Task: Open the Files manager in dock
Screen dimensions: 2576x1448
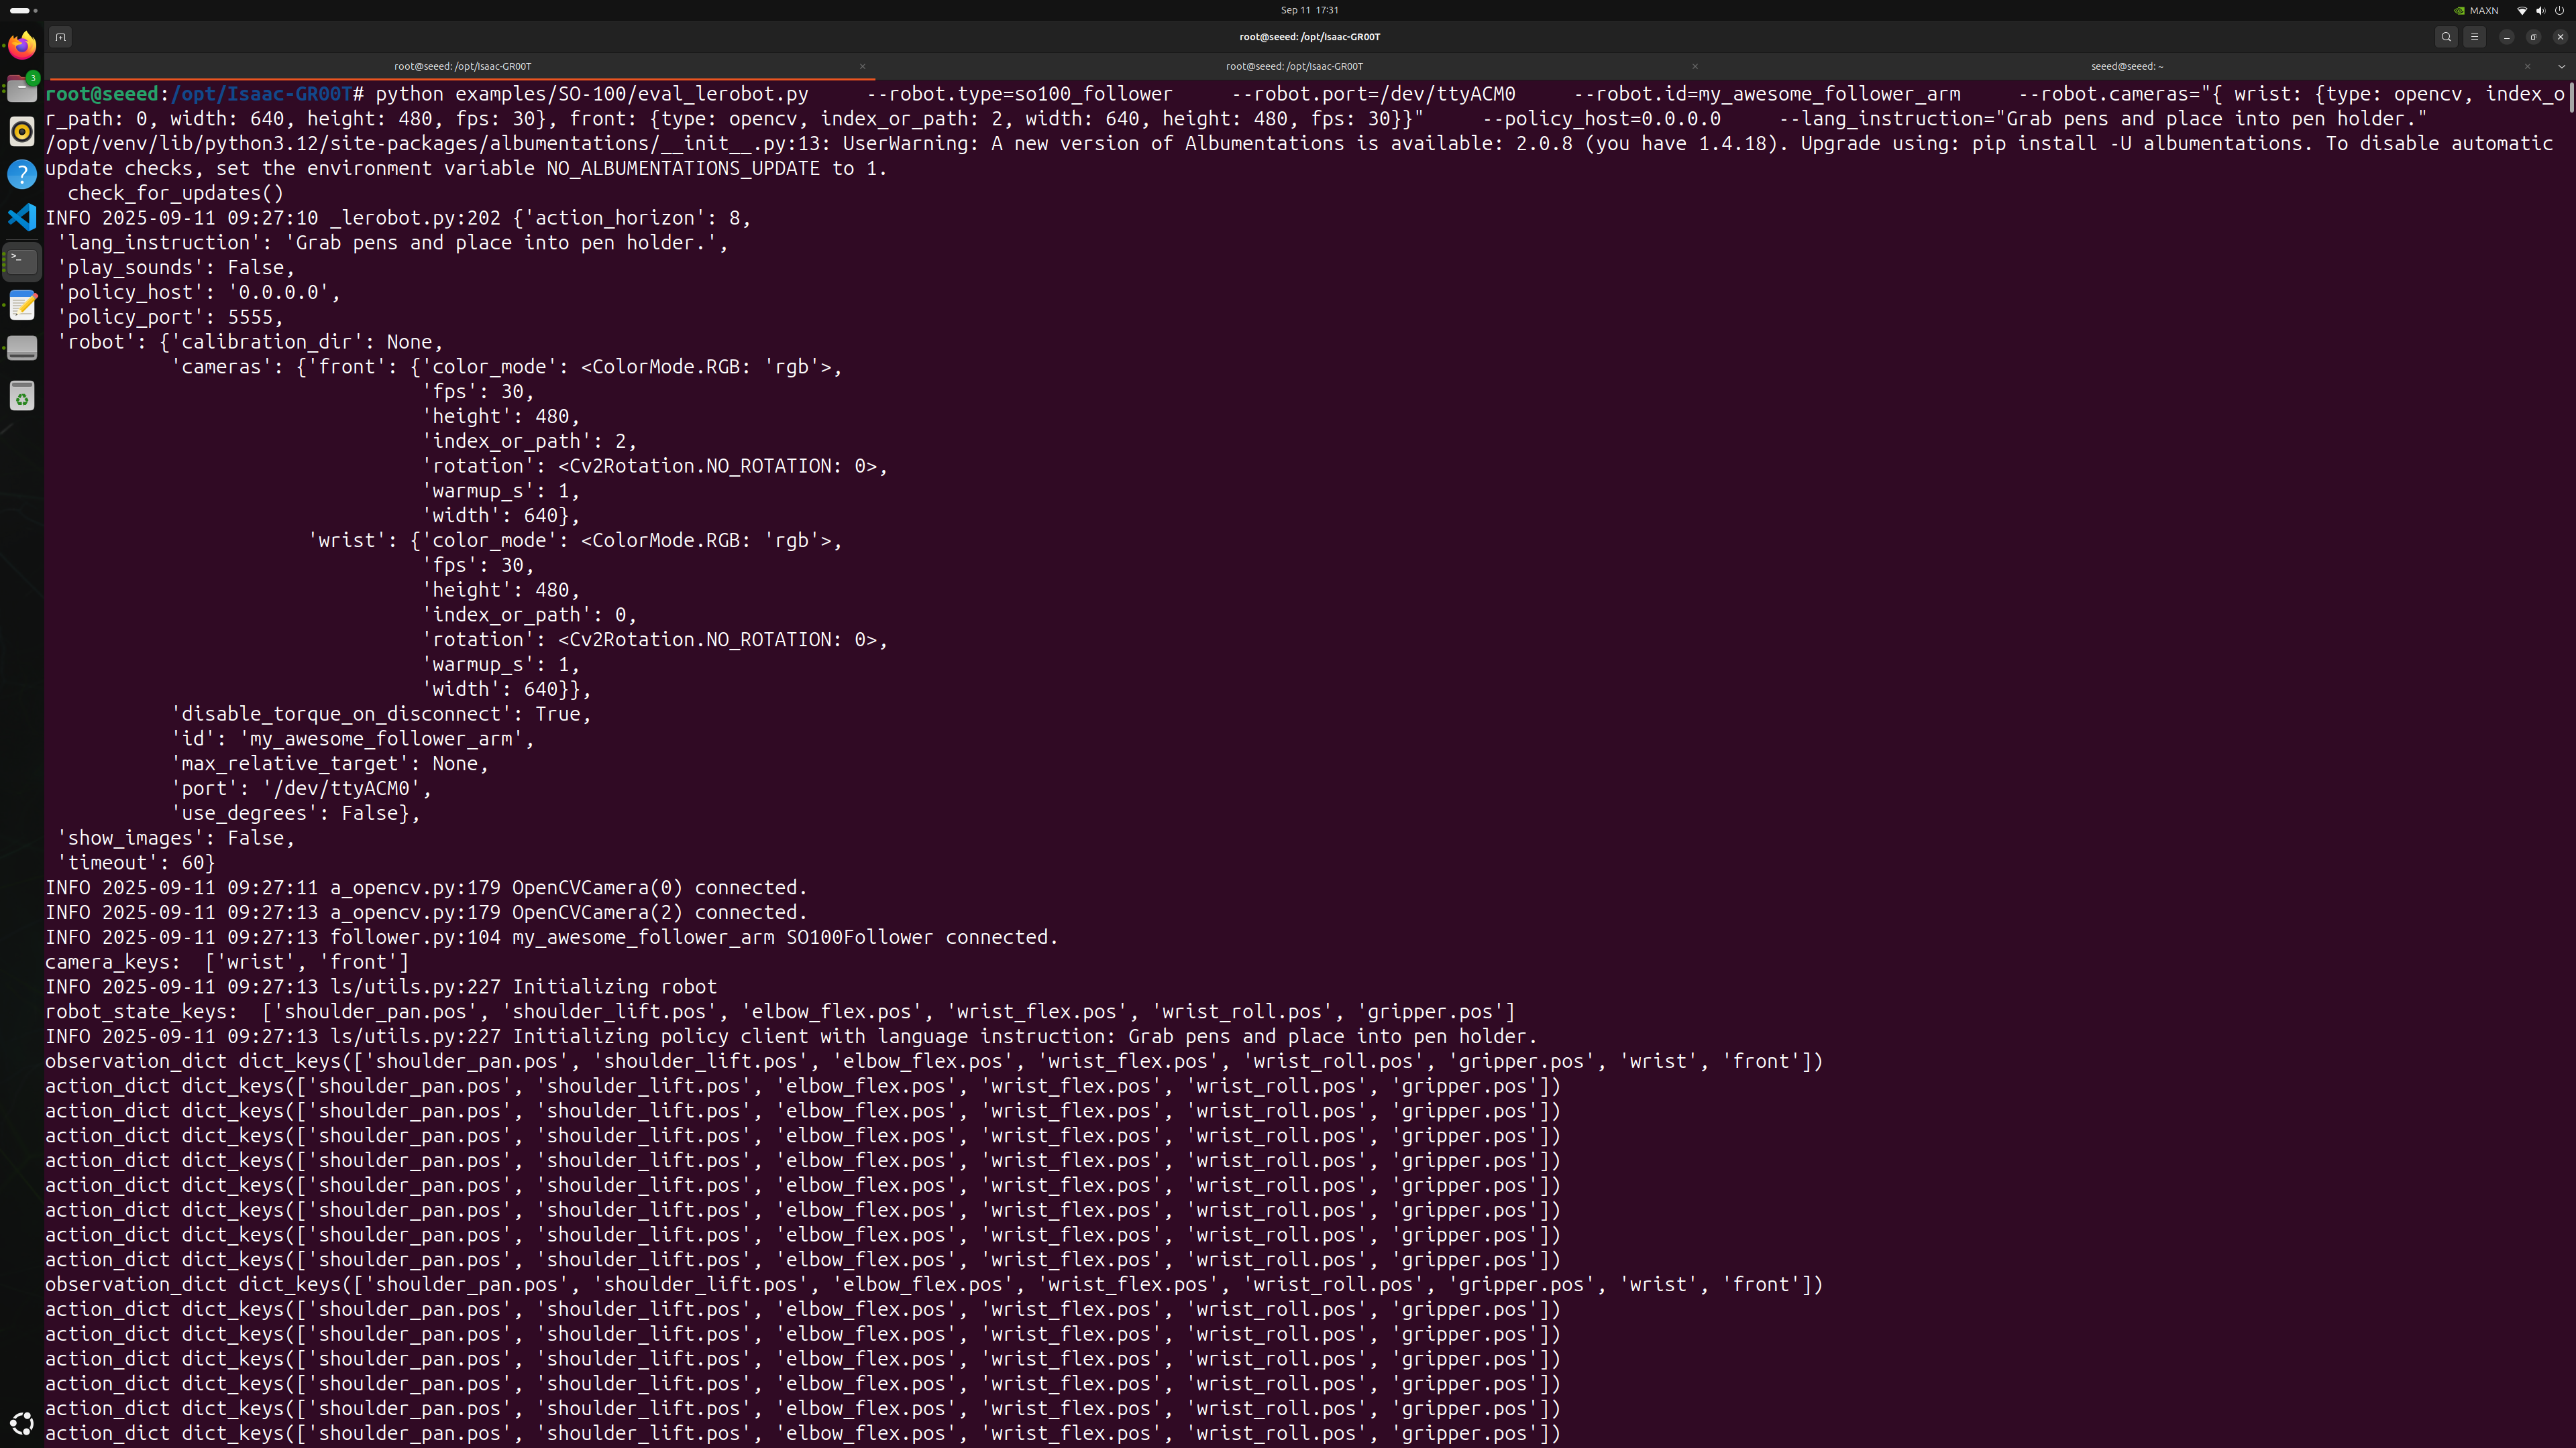Action: click(22, 89)
